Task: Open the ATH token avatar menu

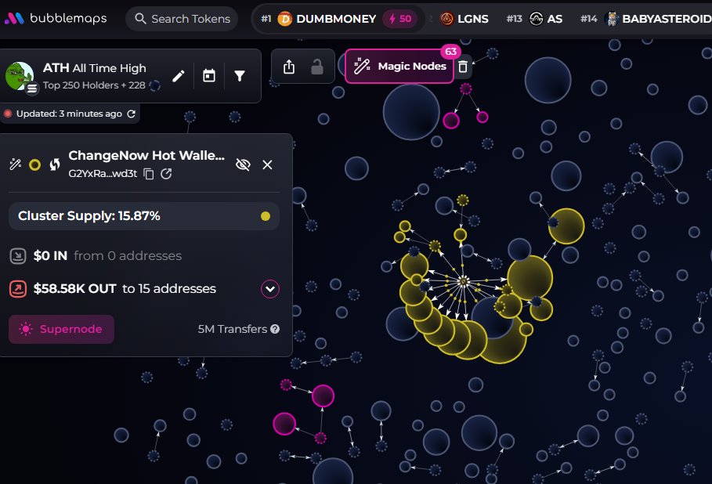Action: 20,77
